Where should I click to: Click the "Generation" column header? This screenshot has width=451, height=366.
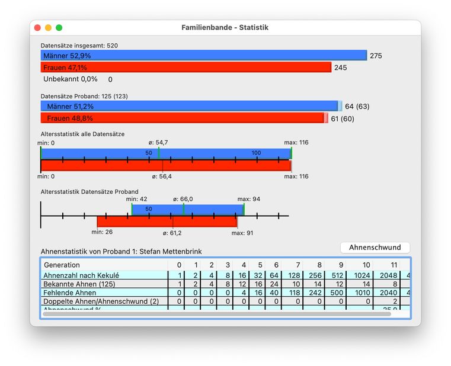coord(62,265)
